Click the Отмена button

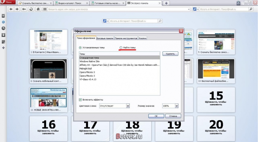point(173,116)
